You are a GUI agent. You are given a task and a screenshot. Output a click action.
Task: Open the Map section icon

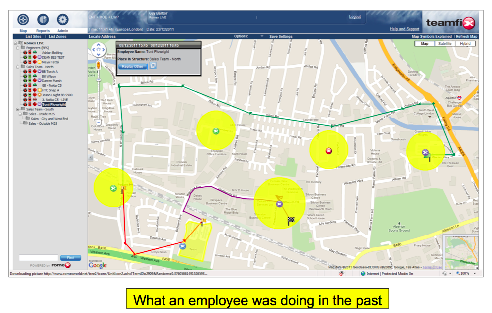click(23, 20)
